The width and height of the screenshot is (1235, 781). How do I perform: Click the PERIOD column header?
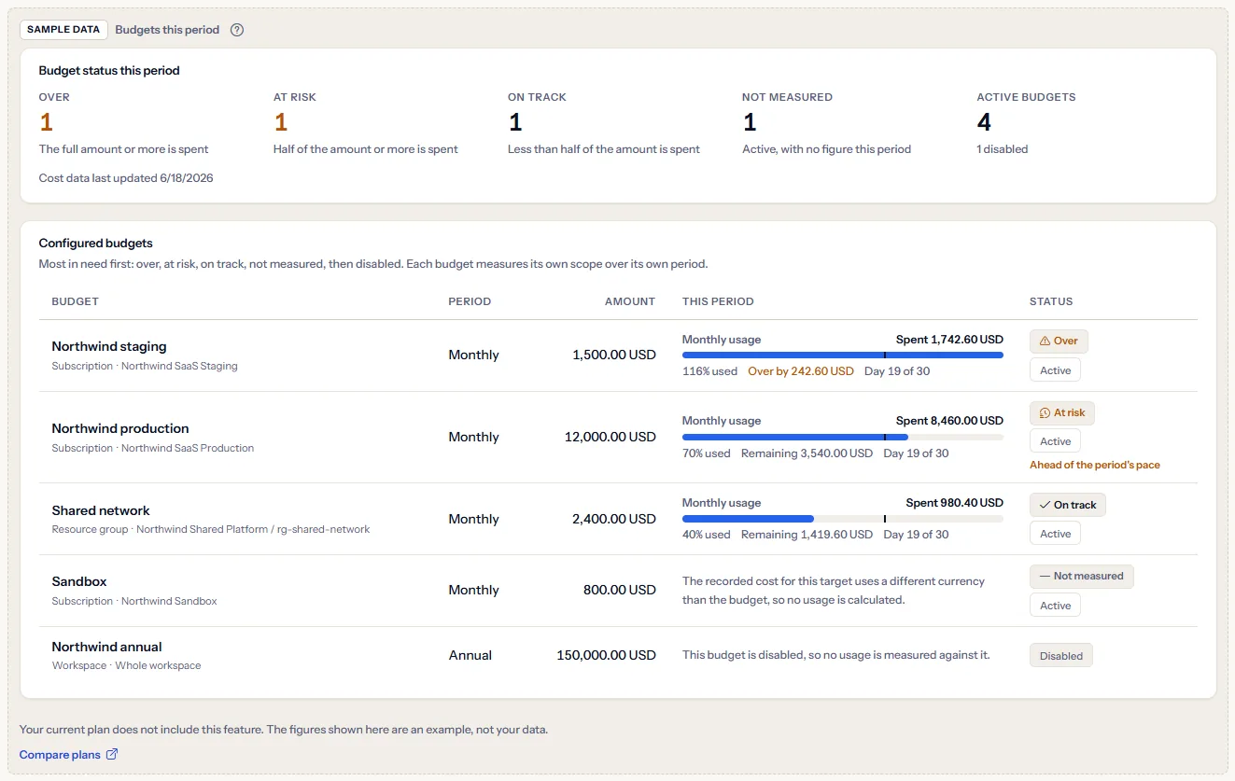tap(470, 301)
